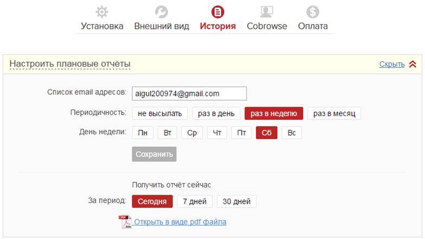The image size is (425, 239).
Task: Select the 'не высылать' frequency option
Action: (x=160, y=113)
